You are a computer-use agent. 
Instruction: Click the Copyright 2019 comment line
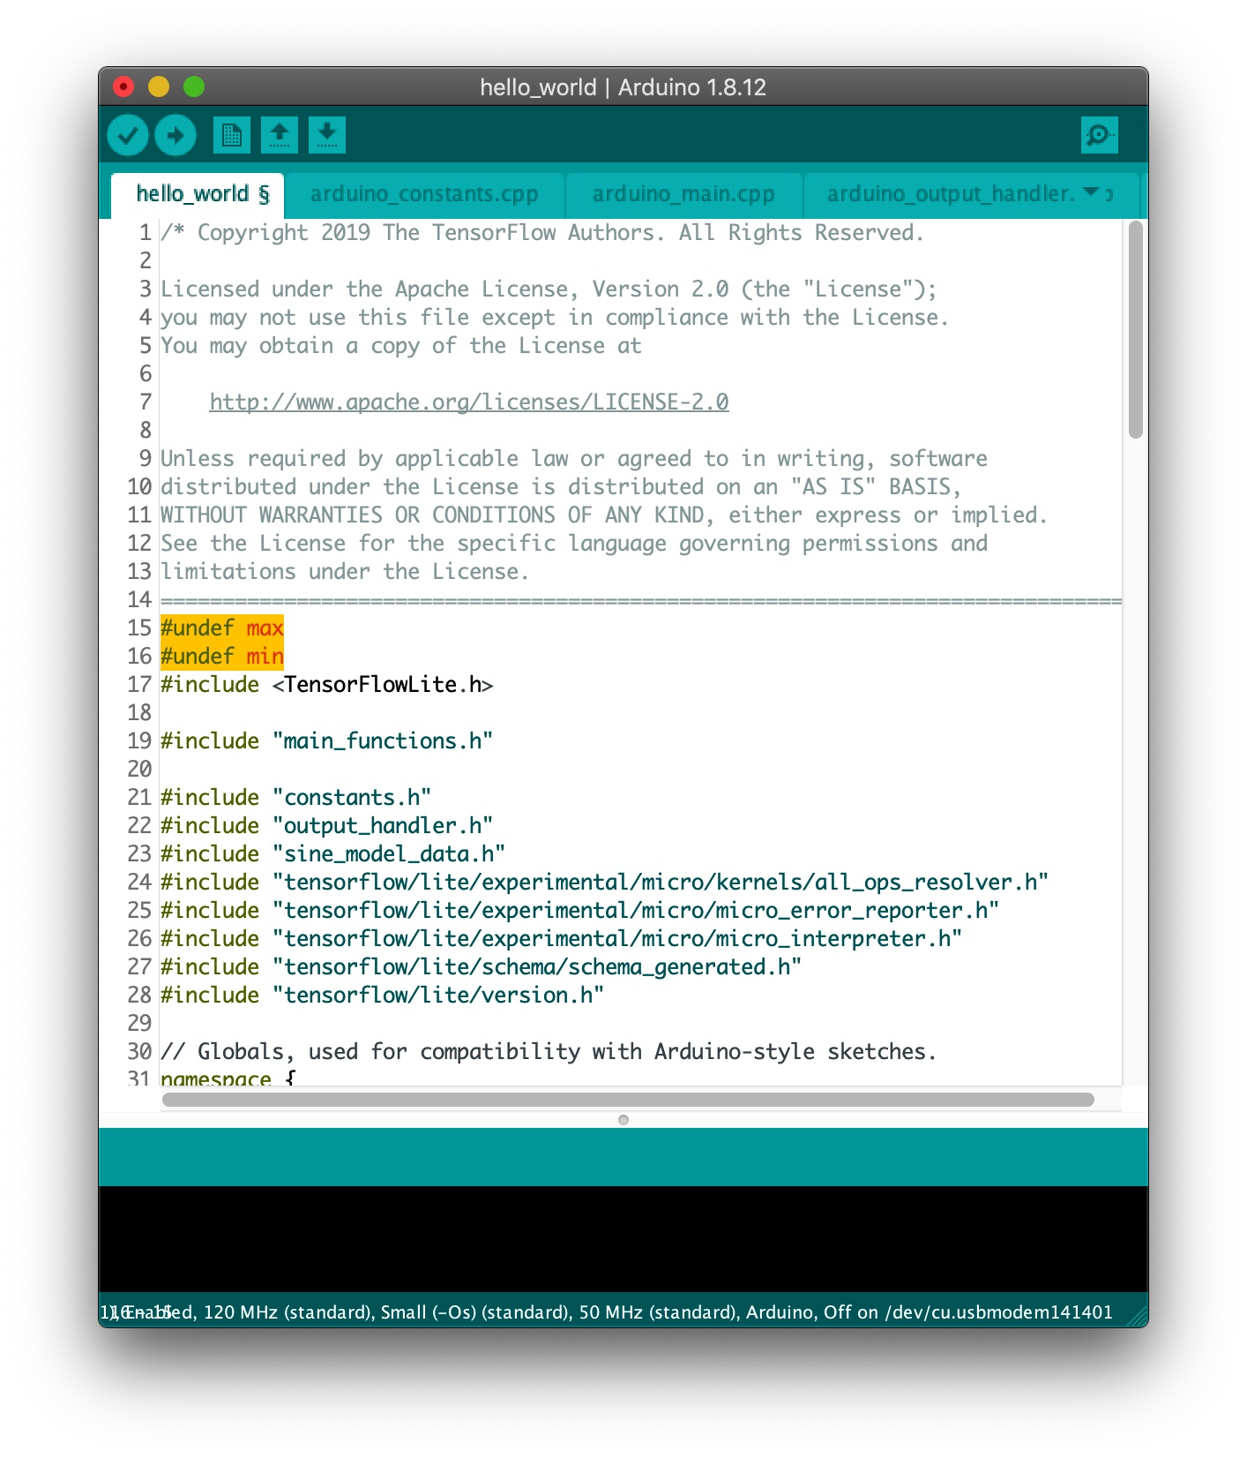pyautogui.click(x=542, y=233)
